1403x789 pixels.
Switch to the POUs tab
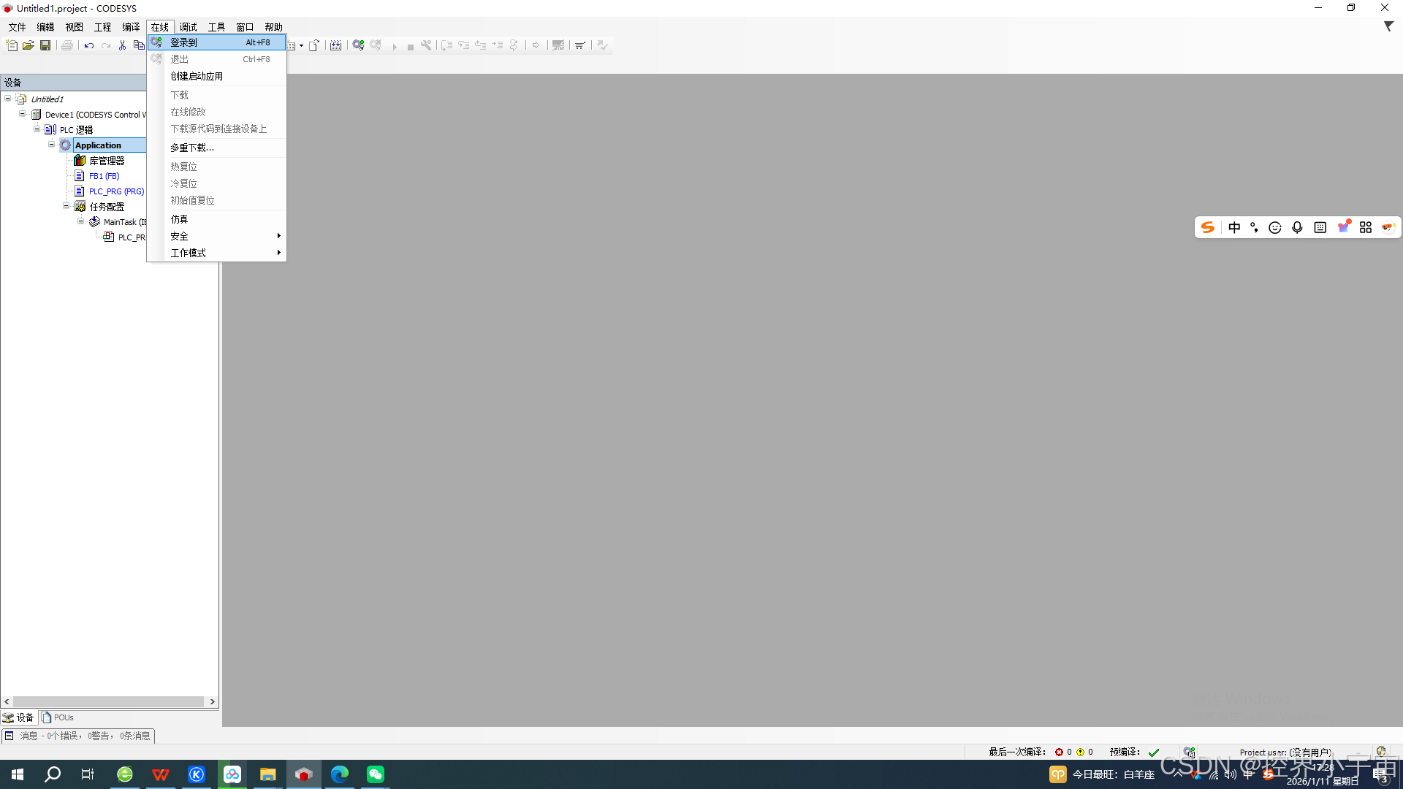point(58,717)
